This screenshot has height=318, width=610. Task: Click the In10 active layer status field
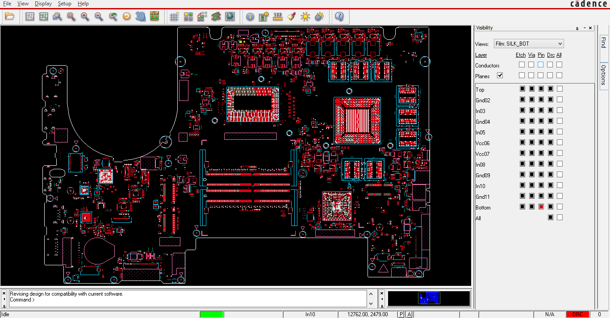pos(310,314)
